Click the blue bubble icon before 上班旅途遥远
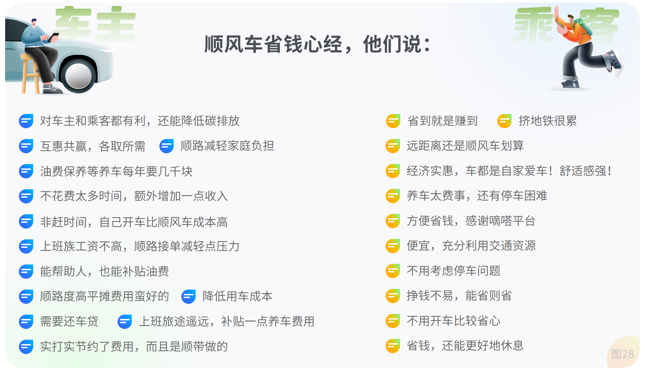The image size is (645, 371). coord(125,322)
